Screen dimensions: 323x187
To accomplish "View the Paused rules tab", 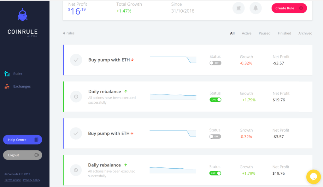I will tap(265, 33).
